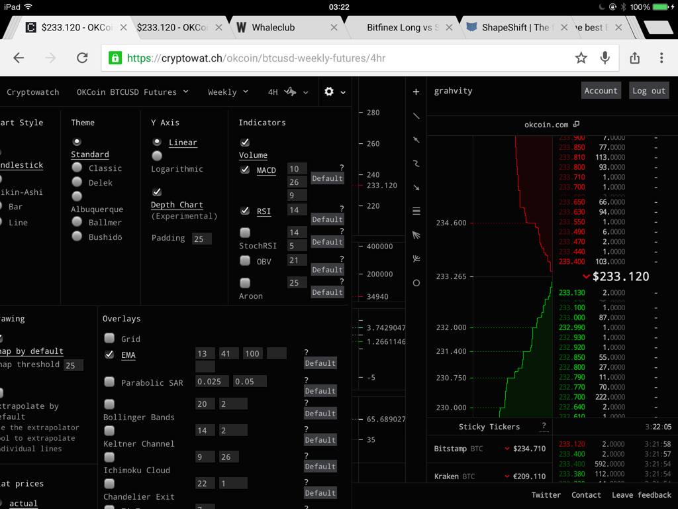The height and width of the screenshot is (509, 678).
Task: Disable the RSI indicator checkbox
Action: click(x=245, y=210)
